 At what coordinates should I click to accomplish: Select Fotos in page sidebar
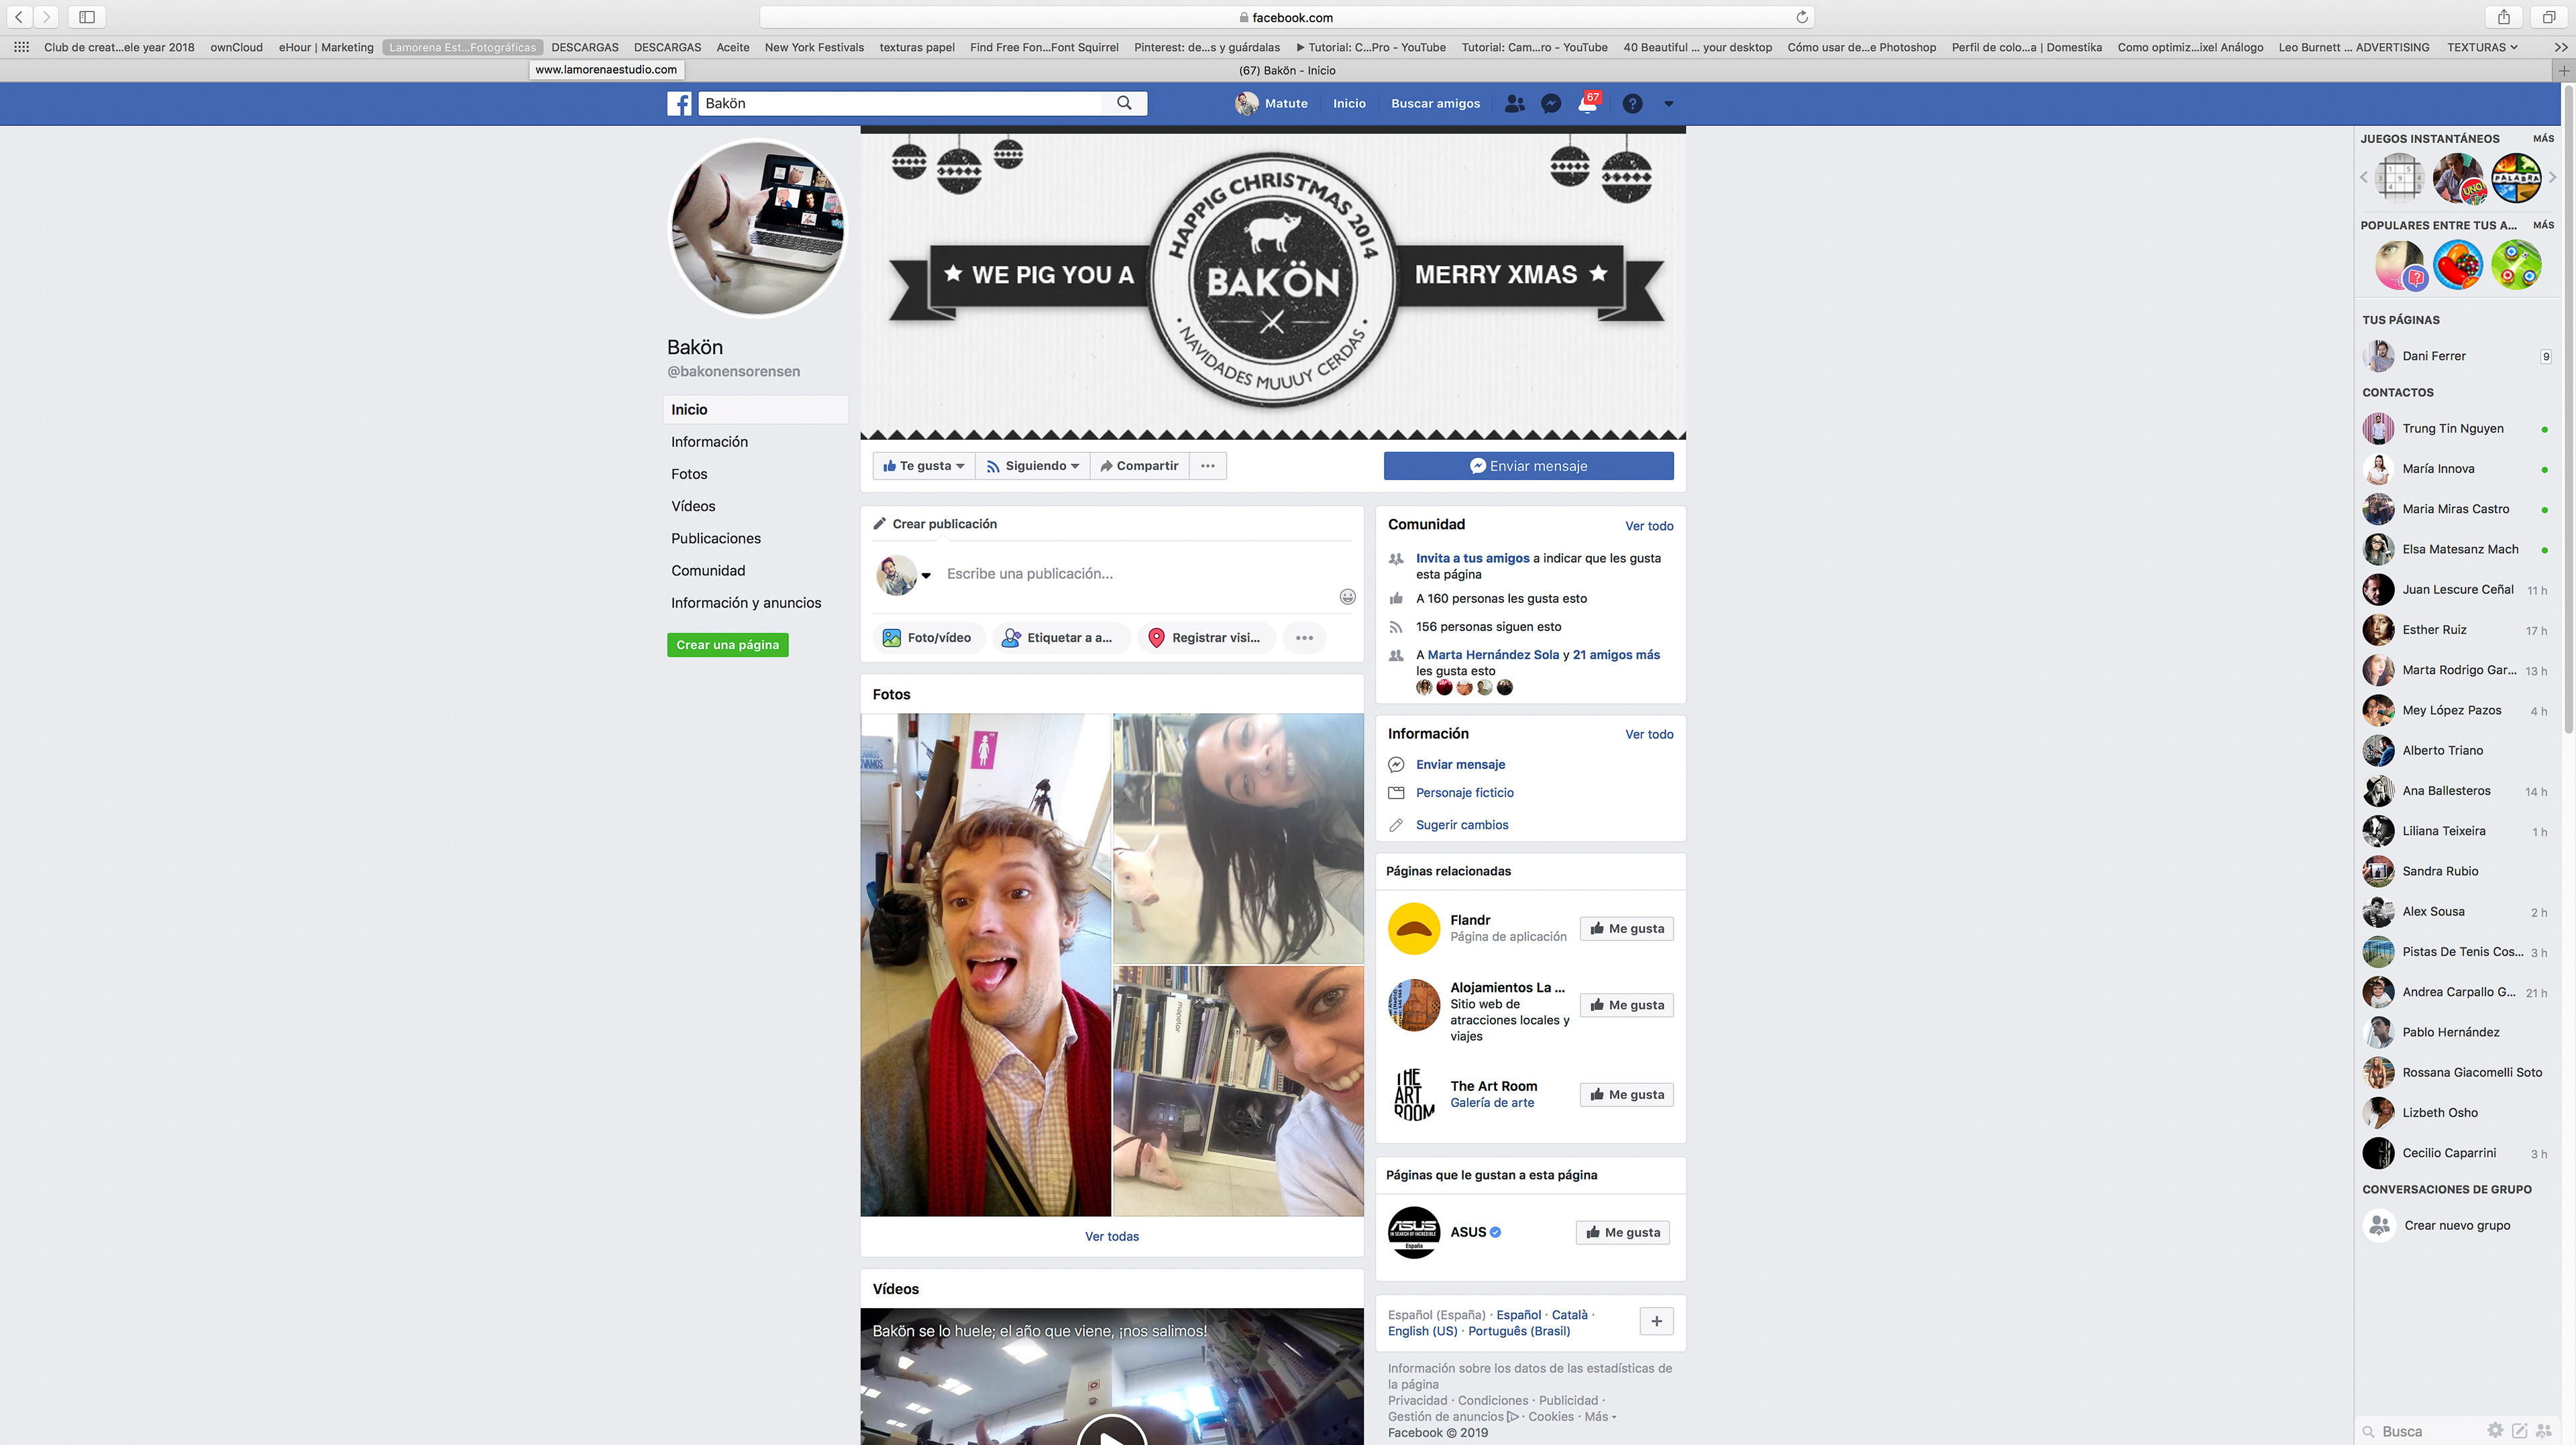689,473
